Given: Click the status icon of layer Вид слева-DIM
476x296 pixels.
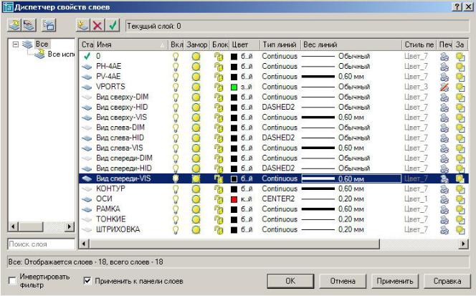Looking at the screenshot, I should coord(87,128).
